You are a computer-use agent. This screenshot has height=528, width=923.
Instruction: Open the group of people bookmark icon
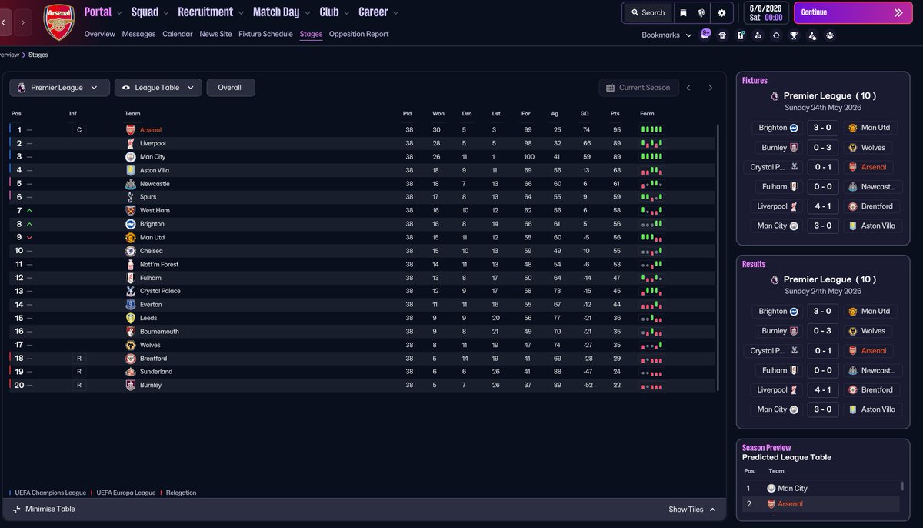[x=830, y=35]
